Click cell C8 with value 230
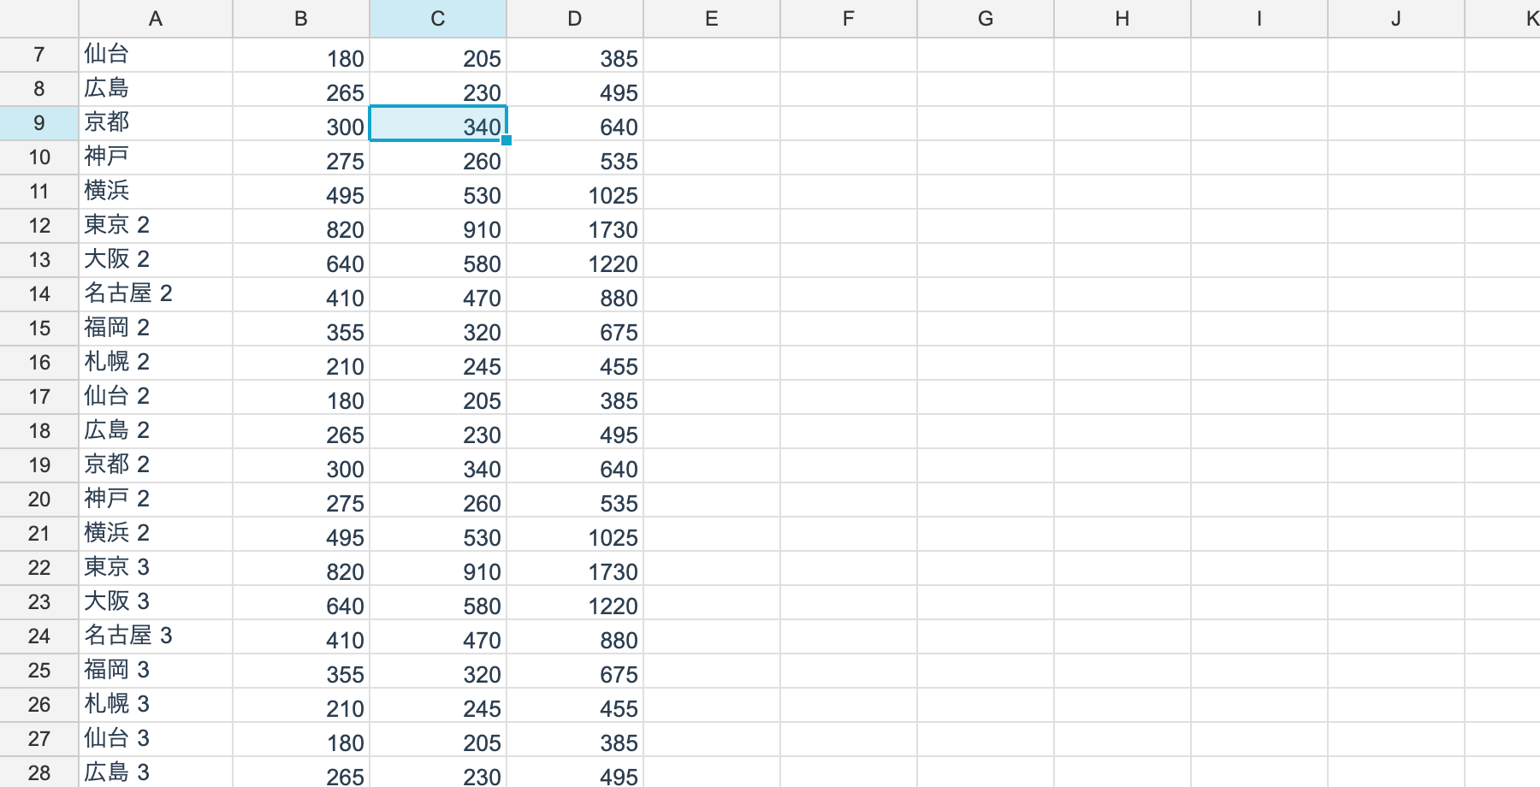This screenshot has width=1540, height=787. [438, 89]
